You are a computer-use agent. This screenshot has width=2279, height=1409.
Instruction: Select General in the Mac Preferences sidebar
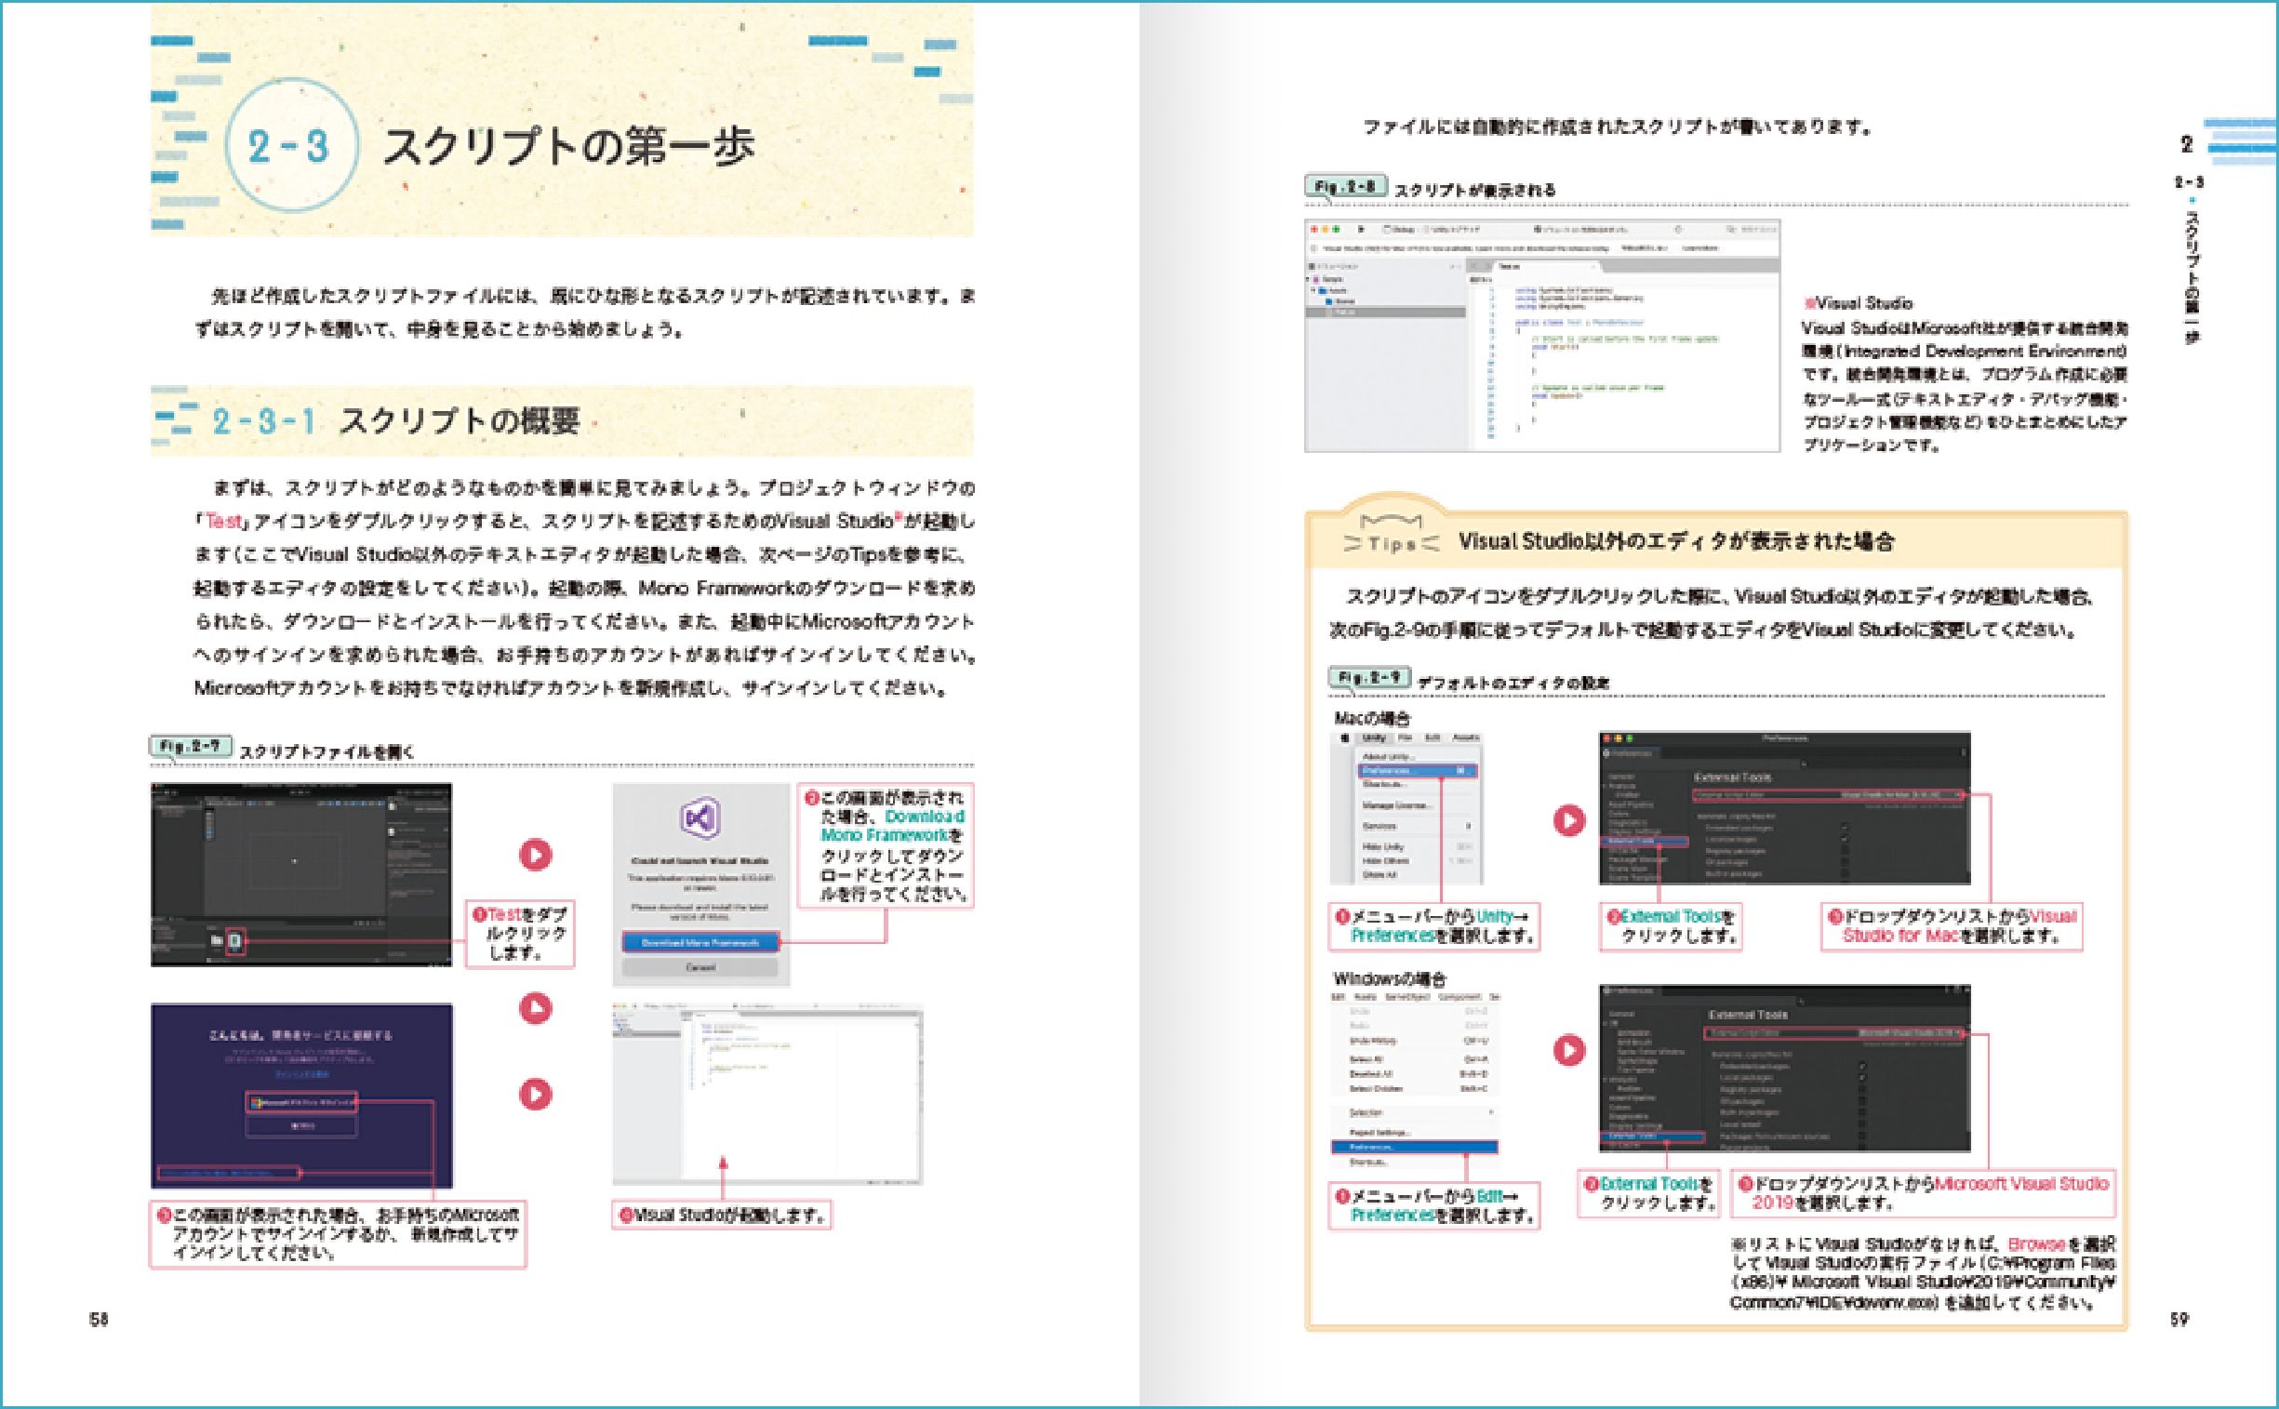pos(1622,778)
